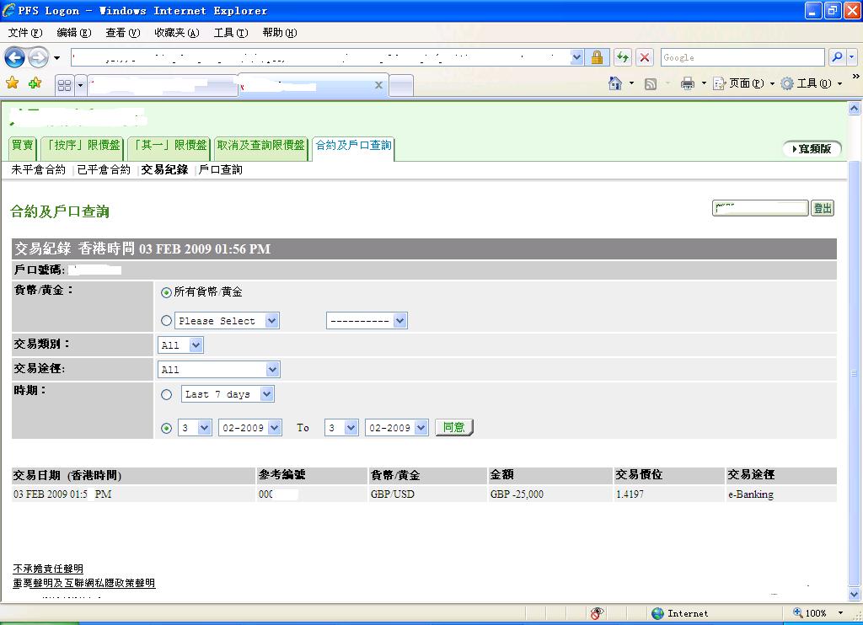The width and height of the screenshot is (863, 625).
Task: Open the 交易途徑 All dropdown
Action: pos(218,369)
